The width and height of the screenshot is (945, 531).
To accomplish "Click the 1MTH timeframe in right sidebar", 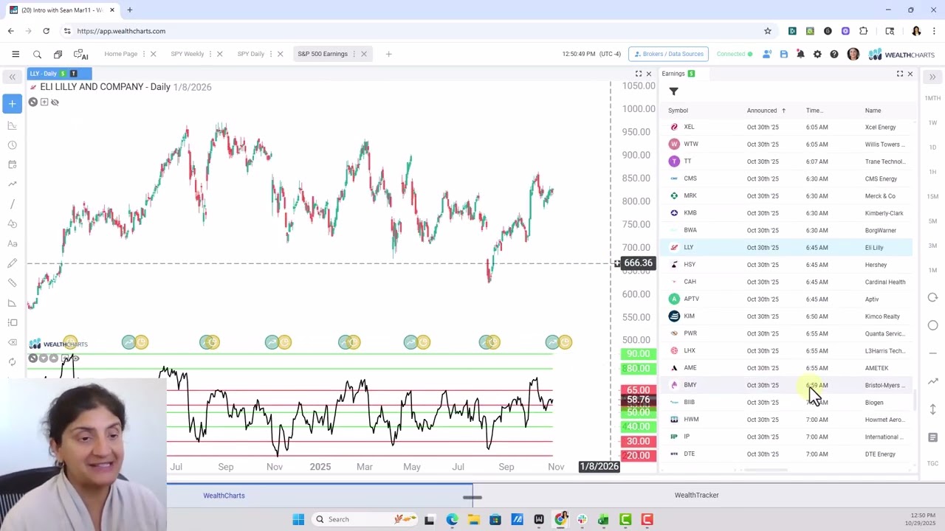I will pos(932,98).
